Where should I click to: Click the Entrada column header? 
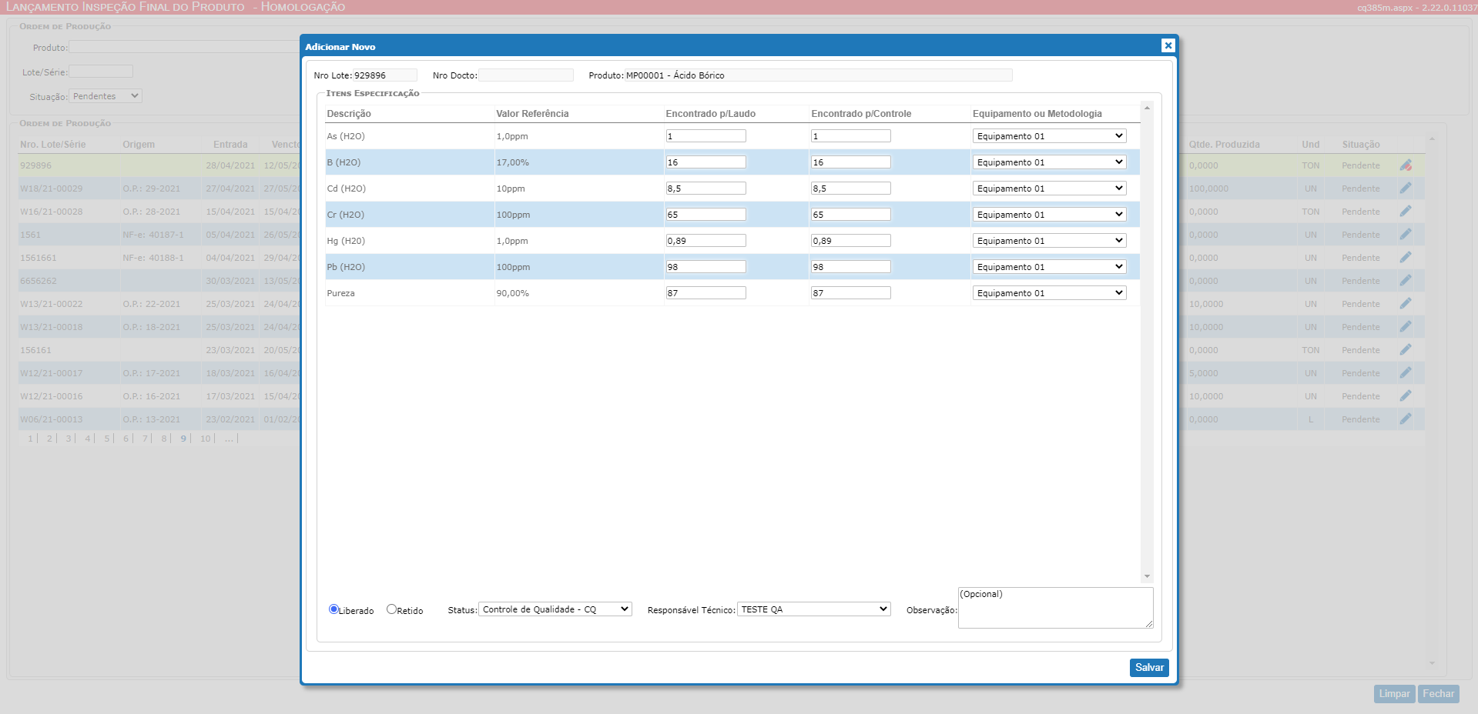pyautogui.click(x=230, y=145)
